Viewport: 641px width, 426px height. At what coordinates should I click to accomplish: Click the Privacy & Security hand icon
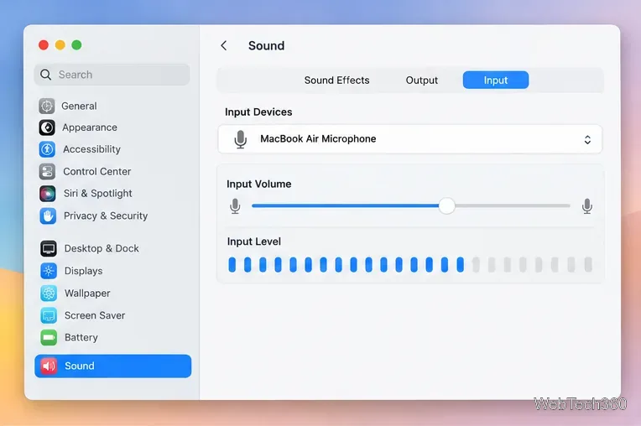(48, 216)
